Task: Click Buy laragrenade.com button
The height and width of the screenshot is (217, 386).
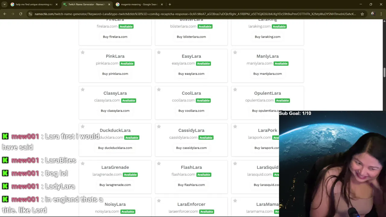Action: pos(115,185)
